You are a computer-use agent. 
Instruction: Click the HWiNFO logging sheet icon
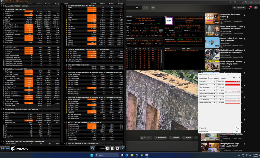(112, 148)
